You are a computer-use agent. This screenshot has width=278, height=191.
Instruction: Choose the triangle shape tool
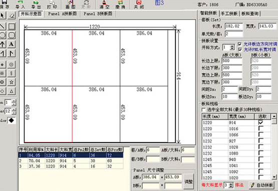pyautogui.click(x=12, y=91)
